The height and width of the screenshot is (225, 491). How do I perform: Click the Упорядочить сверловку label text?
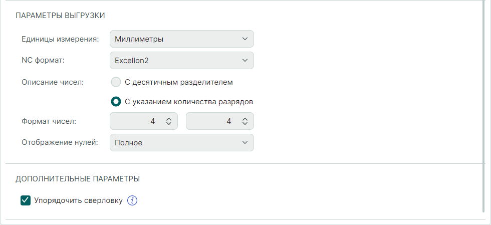[78, 200]
